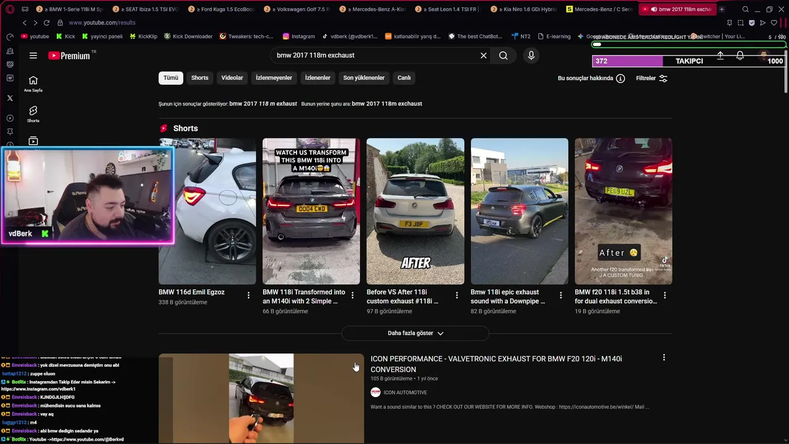Image resolution: width=789 pixels, height=444 pixels.
Task: Reload the YouTube results page
Action: (46, 23)
